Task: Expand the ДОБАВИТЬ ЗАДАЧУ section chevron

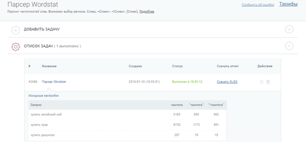Action: (x=289, y=30)
